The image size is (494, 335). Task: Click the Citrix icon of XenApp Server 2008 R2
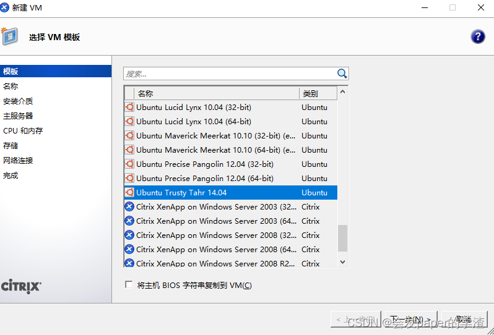click(x=129, y=263)
